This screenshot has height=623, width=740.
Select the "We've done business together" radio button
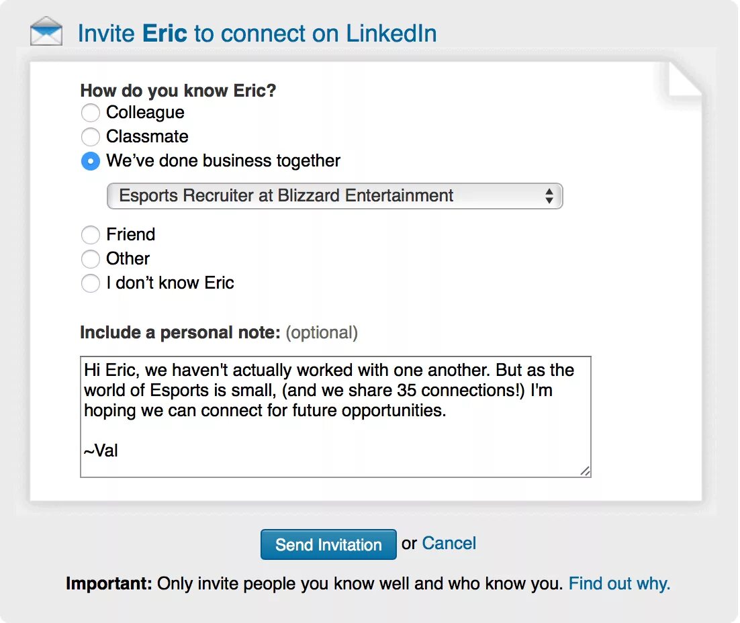(90, 161)
